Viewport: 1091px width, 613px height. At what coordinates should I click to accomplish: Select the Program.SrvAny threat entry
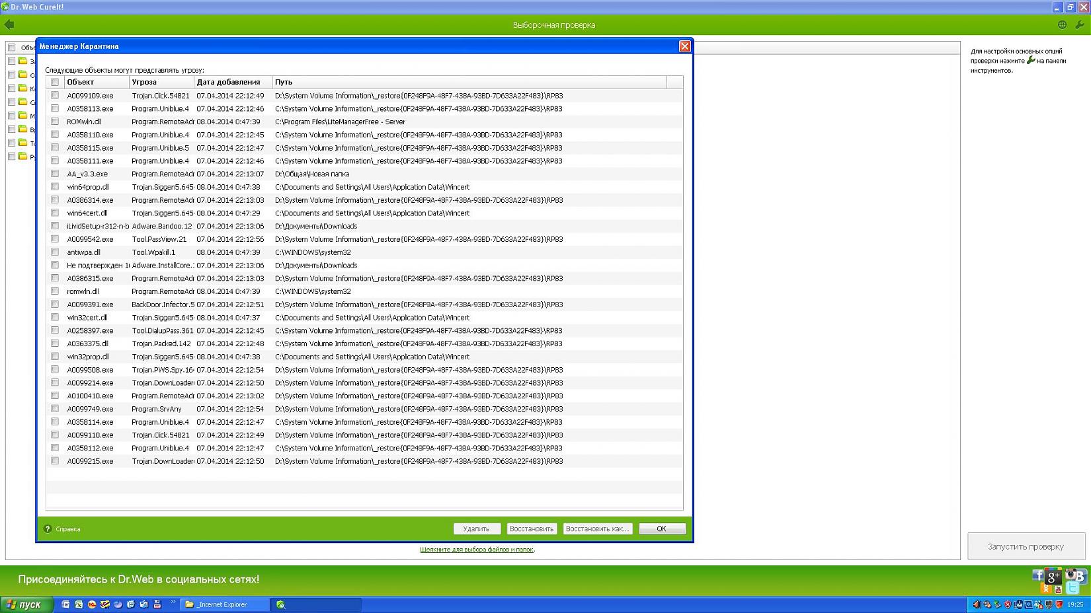tap(157, 409)
